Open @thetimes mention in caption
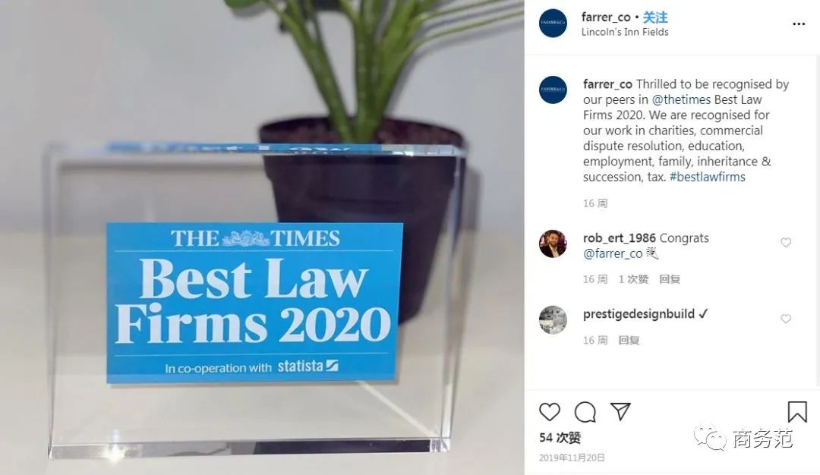The height and width of the screenshot is (475, 820). click(x=681, y=100)
